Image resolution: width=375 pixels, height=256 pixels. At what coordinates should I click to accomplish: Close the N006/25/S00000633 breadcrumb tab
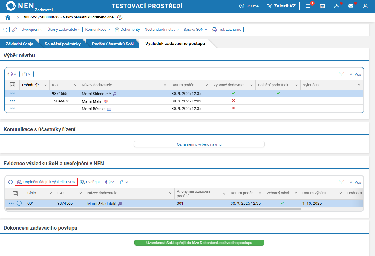click(120, 17)
